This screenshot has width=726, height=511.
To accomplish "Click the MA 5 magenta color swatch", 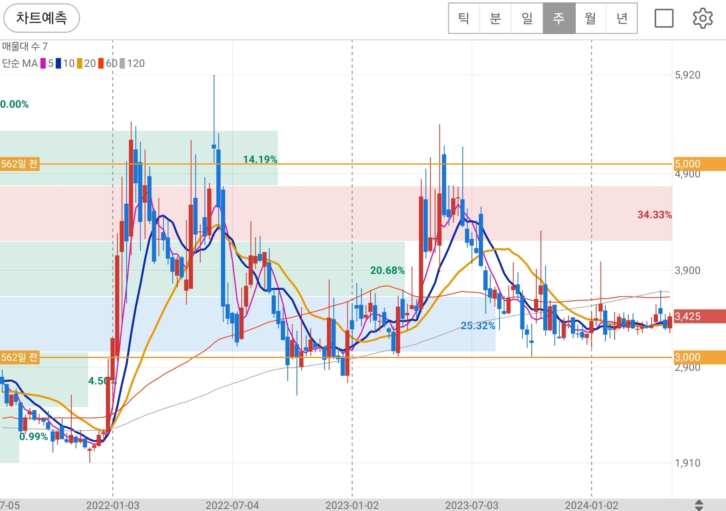I will (43, 63).
